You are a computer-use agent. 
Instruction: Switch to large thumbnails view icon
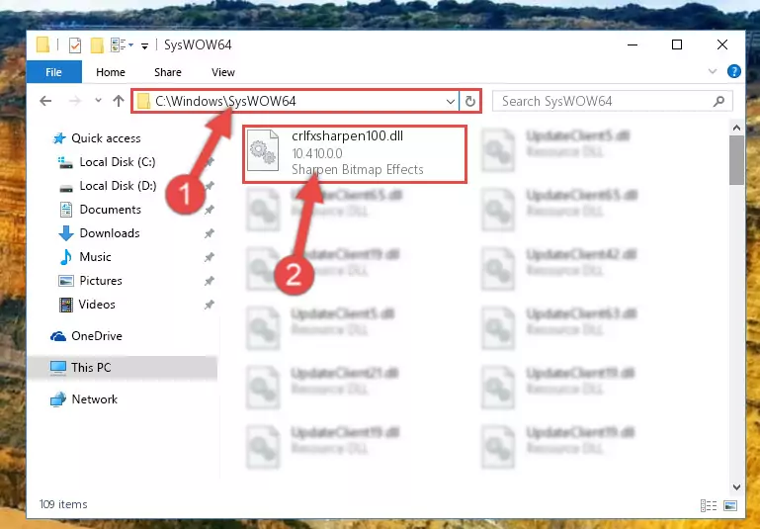tap(730, 505)
